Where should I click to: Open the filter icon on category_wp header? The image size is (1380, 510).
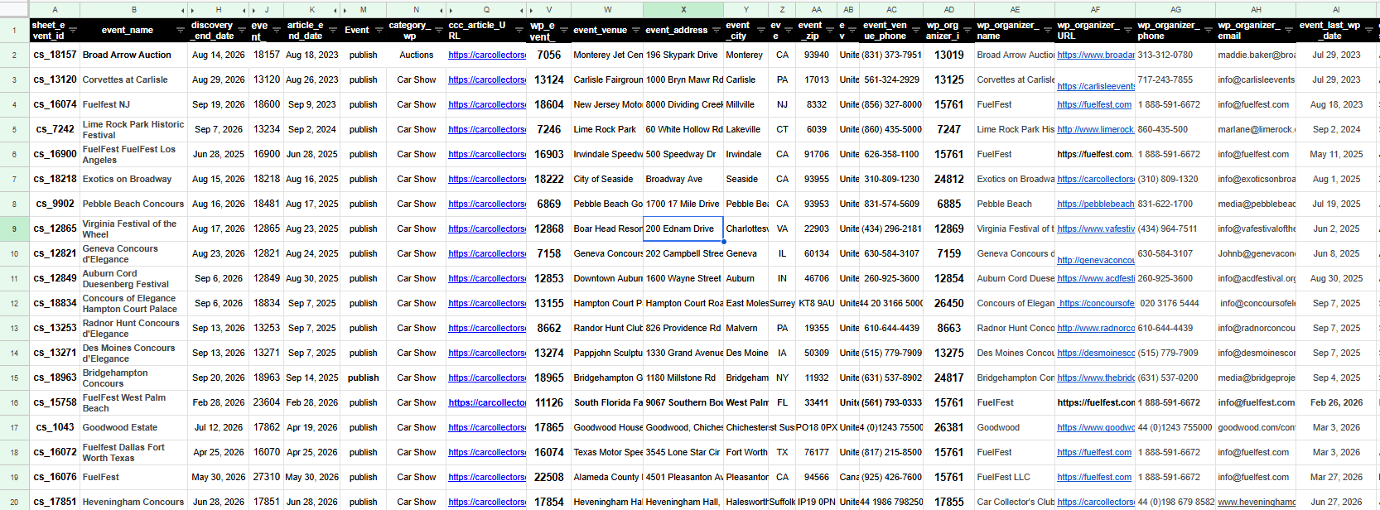click(x=437, y=30)
